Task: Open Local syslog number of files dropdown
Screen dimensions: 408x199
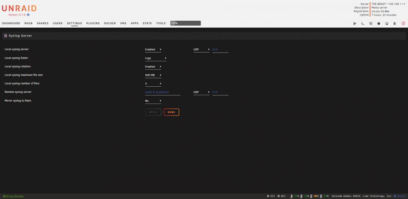Action: coord(153,84)
